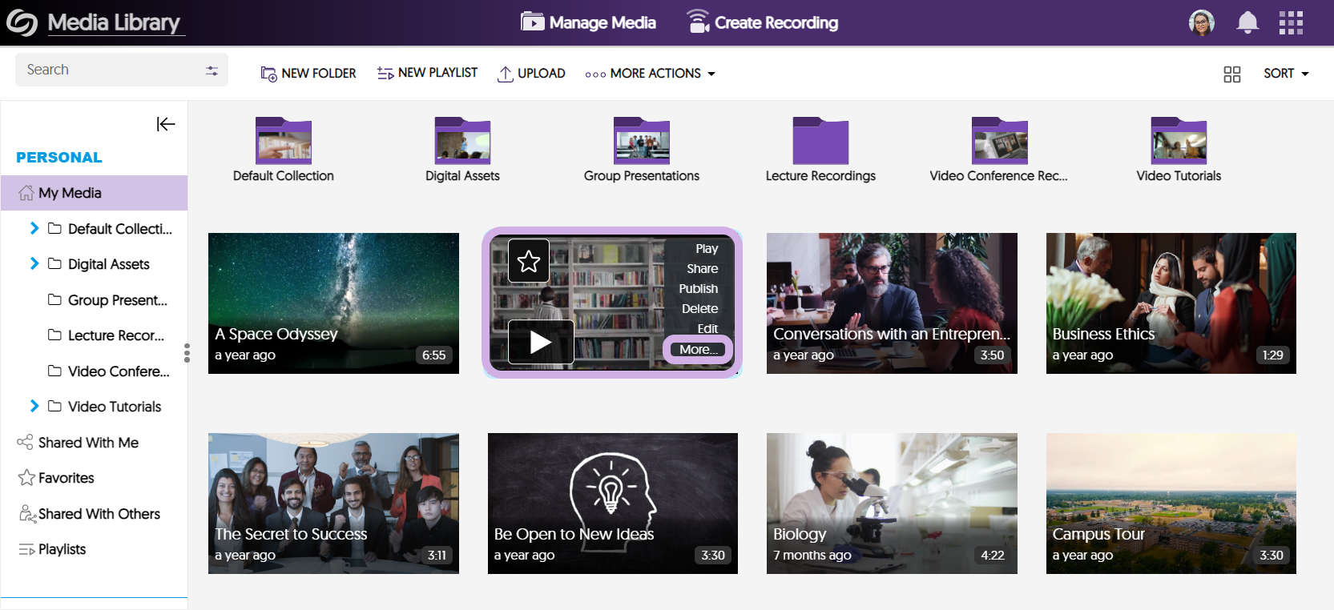Open the Lecture Recordings folder icon
Image resolution: width=1334 pixels, height=610 pixels.
click(x=820, y=141)
